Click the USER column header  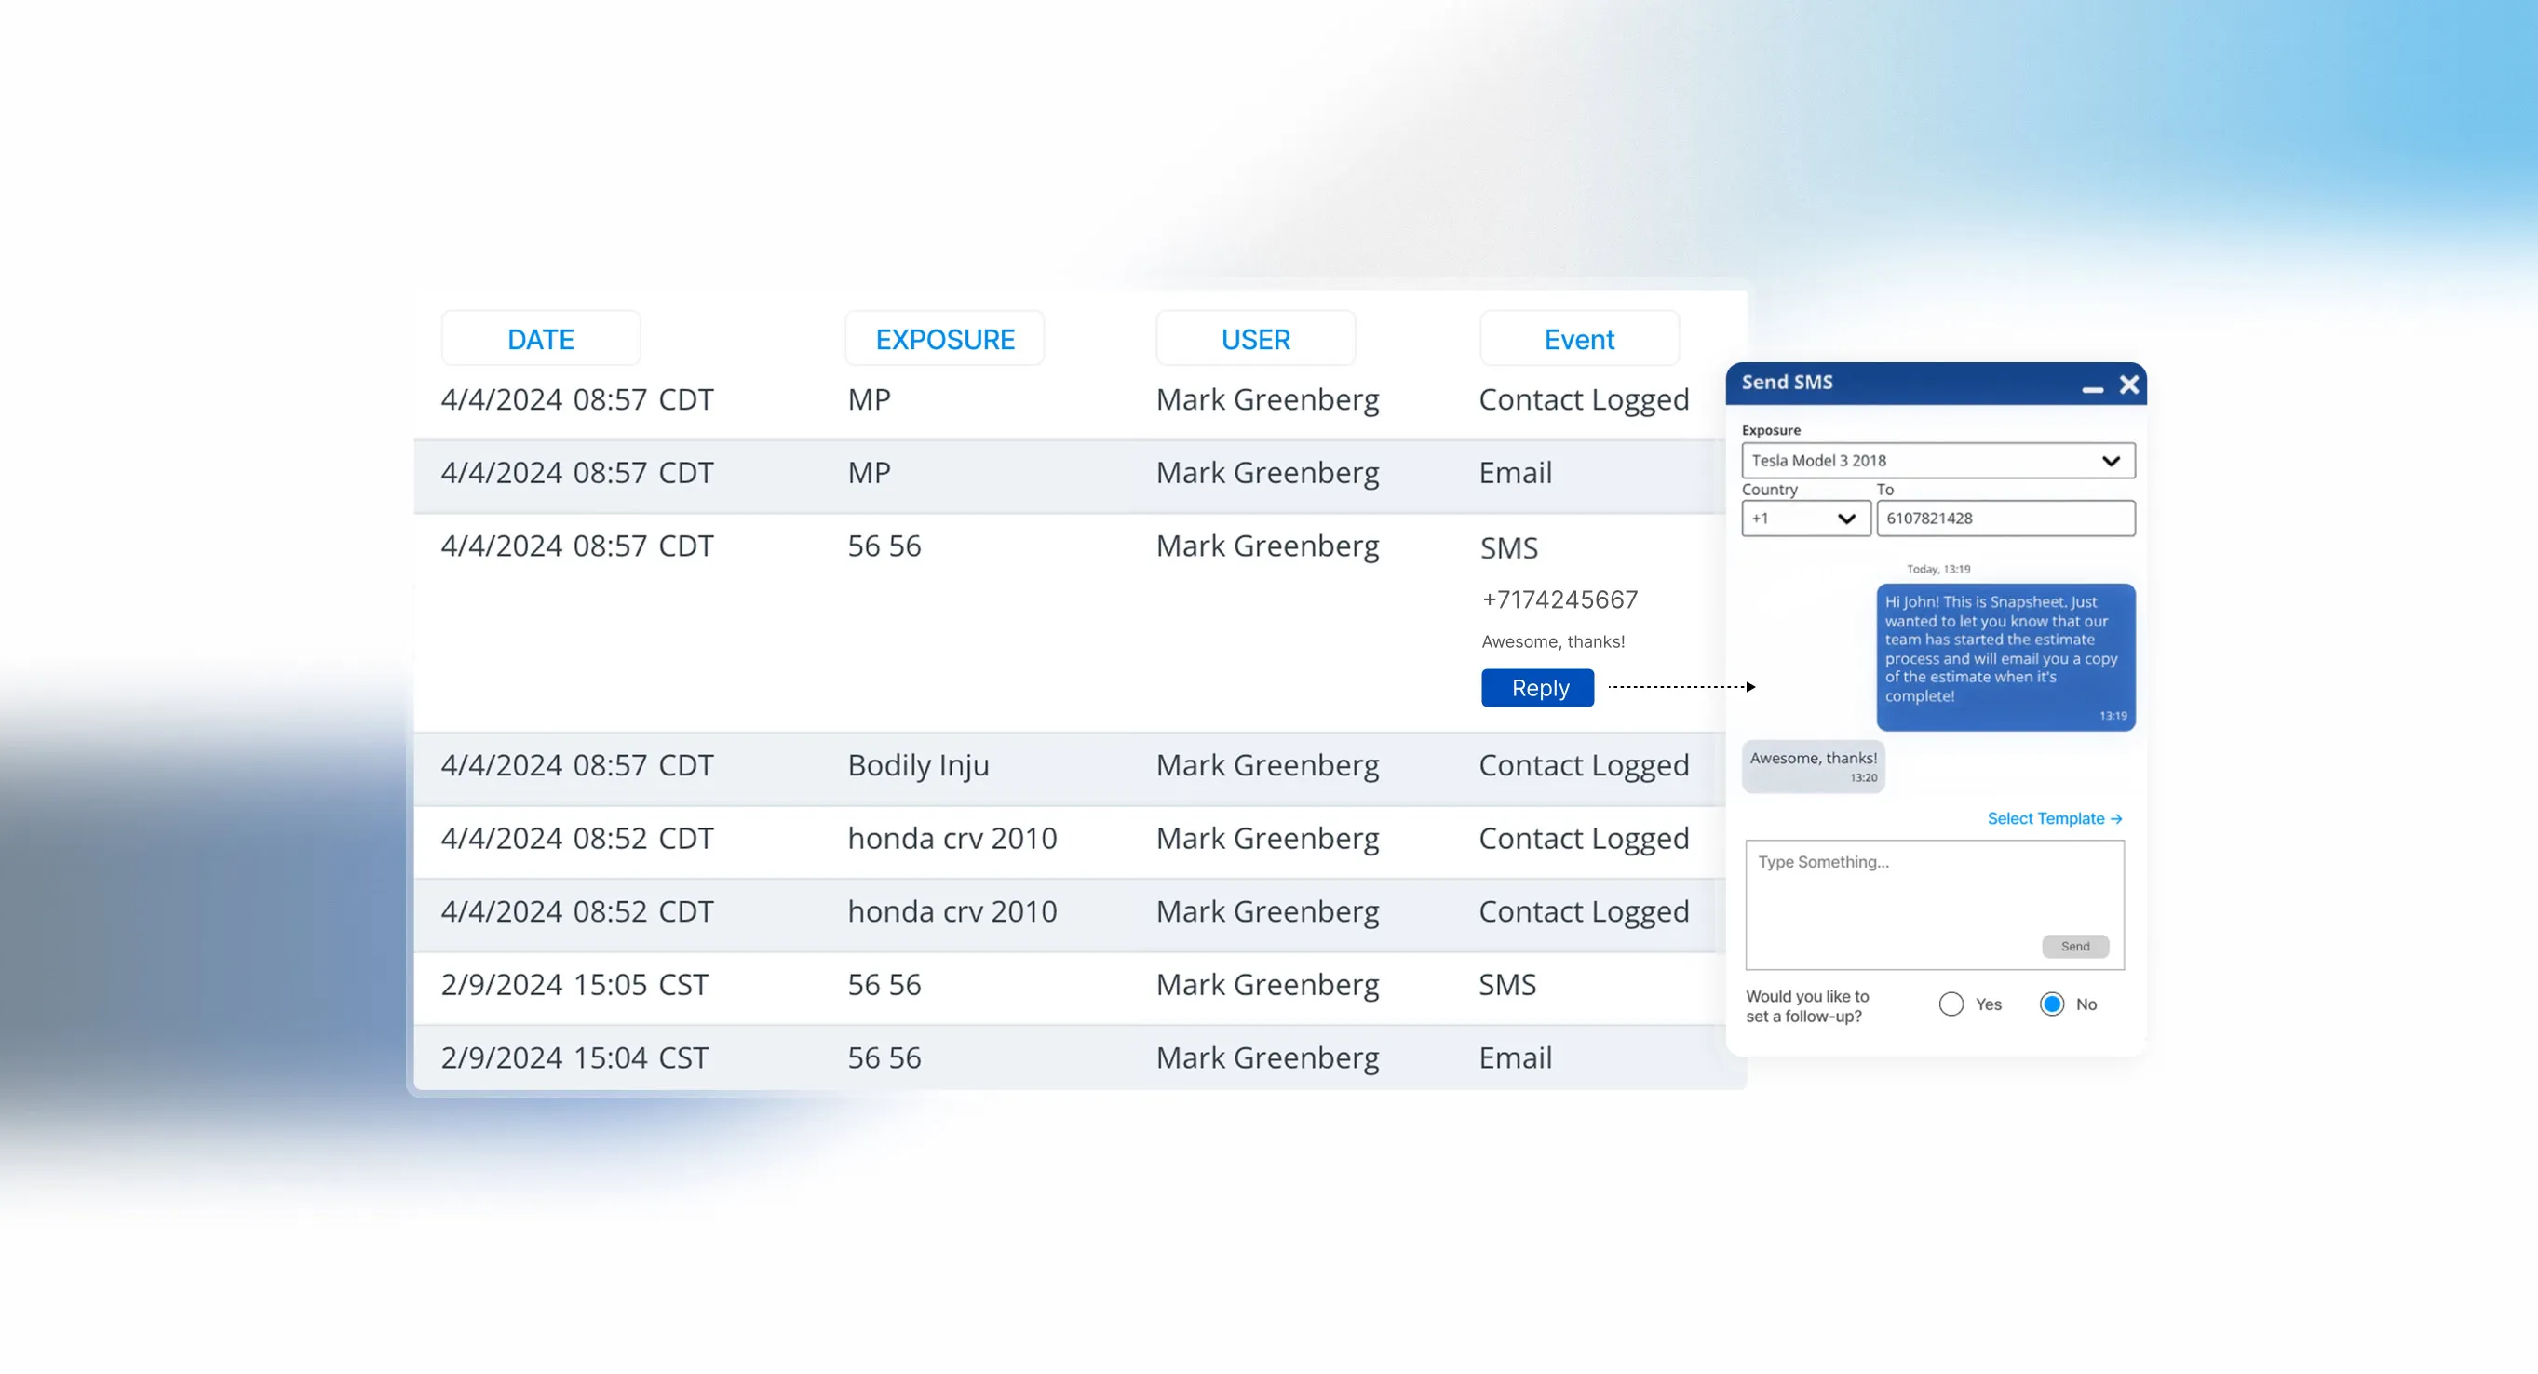point(1254,339)
